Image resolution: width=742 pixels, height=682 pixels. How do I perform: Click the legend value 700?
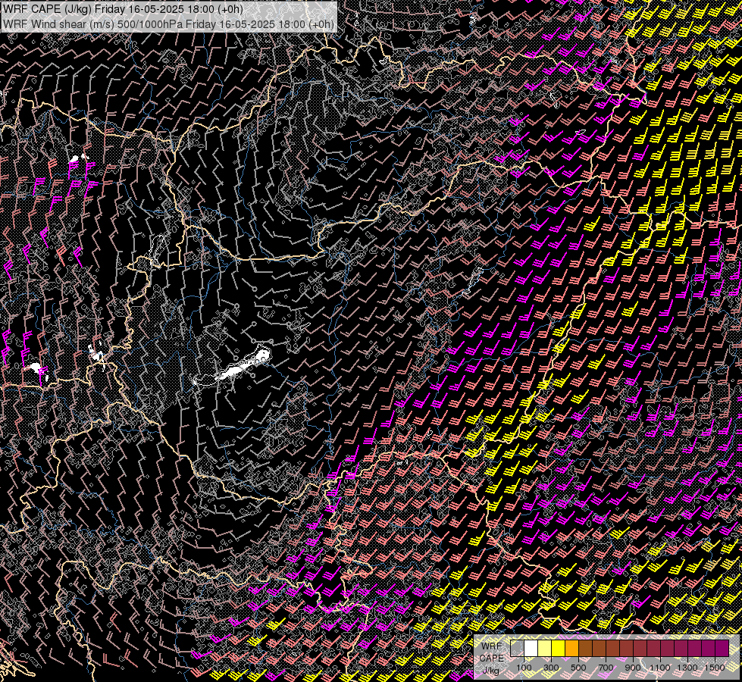tap(606, 668)
